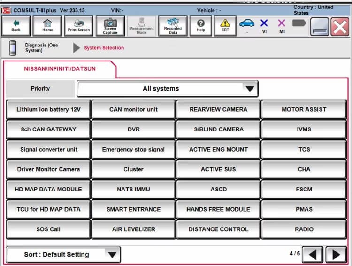The image size is (352, 266).
Task: Click the 4 / 6 page indicator
Action: (x=295, y=253)
